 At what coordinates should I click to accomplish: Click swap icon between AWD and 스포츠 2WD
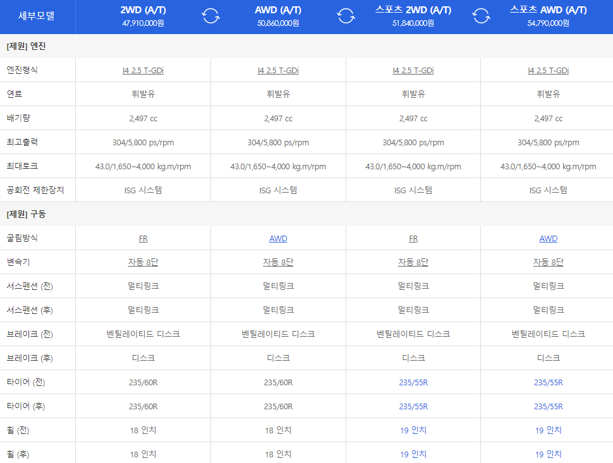[346, 16]
